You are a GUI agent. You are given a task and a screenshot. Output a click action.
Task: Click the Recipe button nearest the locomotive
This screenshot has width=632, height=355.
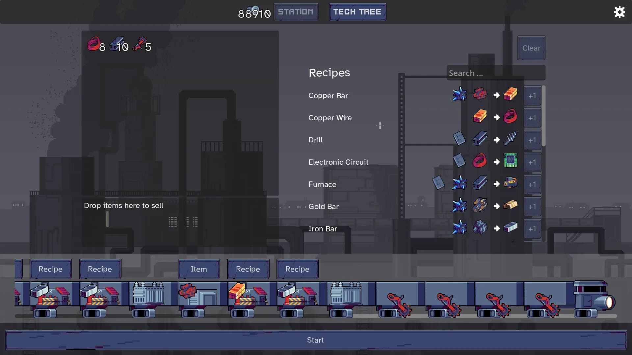298,269
